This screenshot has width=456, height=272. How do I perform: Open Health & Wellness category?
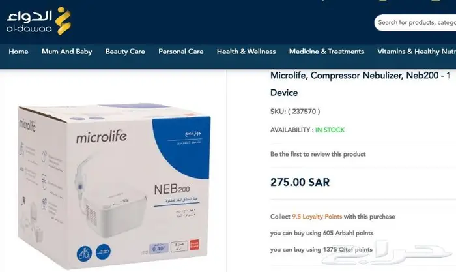[x=246, y=52]
